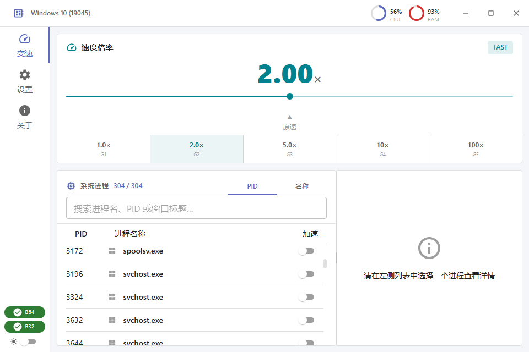The image size is (529, 352).
Task: Sort processes by the PID tab
Action: [x=252, y=186]
